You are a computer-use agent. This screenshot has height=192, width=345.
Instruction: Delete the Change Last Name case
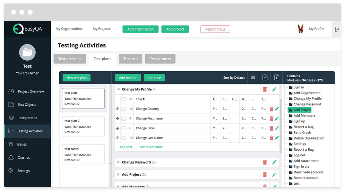(271, 138)
